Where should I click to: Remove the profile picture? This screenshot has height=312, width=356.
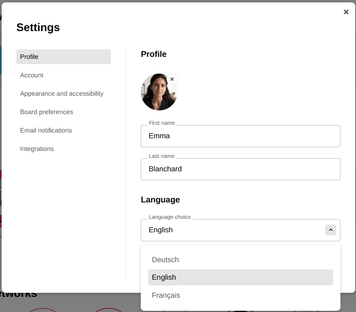172,79
